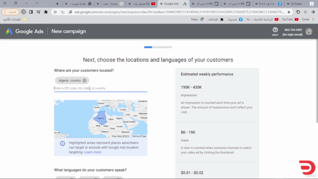Click the $0.01 - $0.02 cost estimate
318x179 pixels.
(x=192, y=173)
